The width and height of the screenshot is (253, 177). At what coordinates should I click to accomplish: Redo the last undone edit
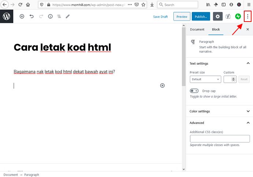[41, 16]
